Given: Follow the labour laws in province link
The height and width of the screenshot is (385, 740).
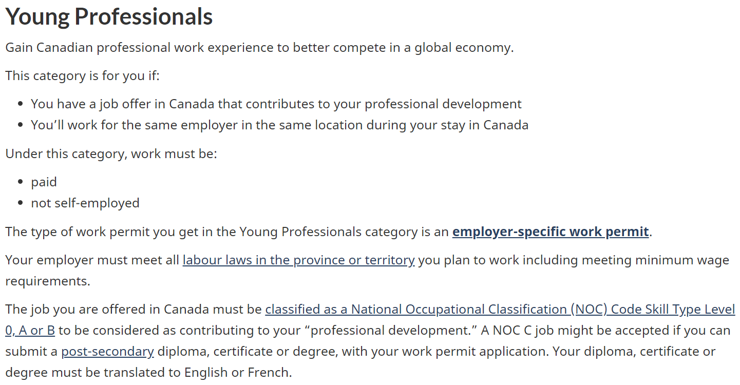Looking at the screenshot, I should coord(298,260).
